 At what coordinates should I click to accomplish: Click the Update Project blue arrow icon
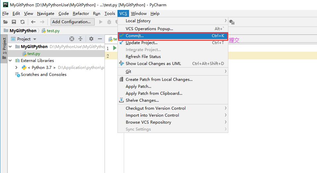click(121, 42)
